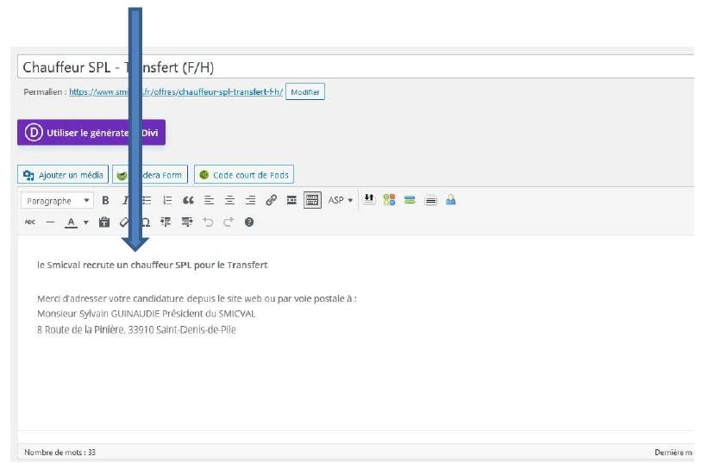Align text center

pyautogui.click(x=229, y=200)
